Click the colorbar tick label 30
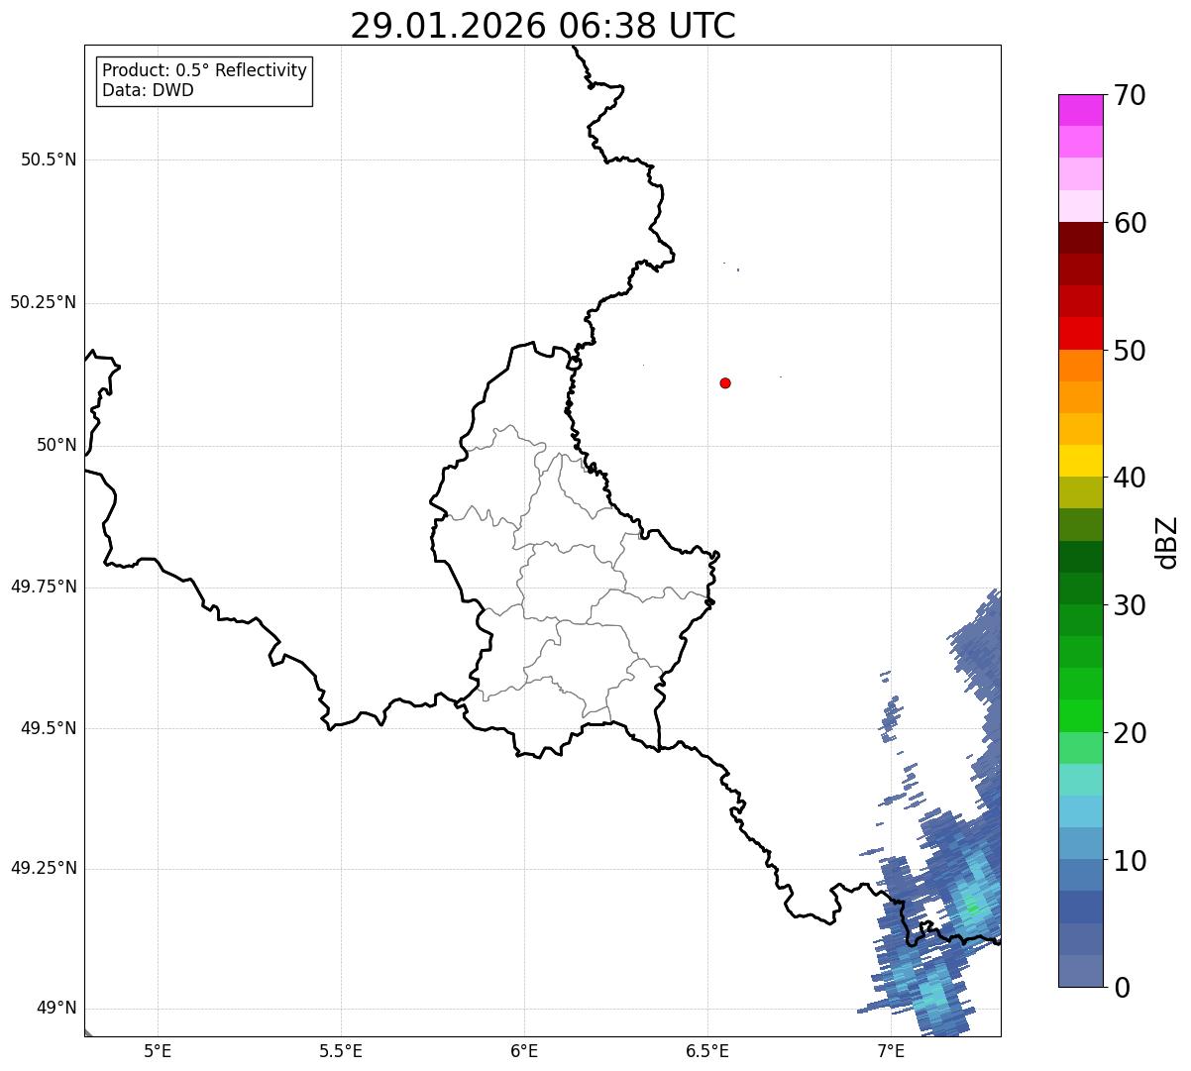The height and width of the screenshot is (1071, 1191). 1129,605
